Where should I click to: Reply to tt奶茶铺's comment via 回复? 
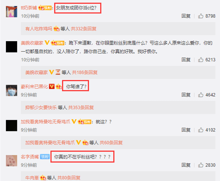pyautogui.click(x=186, y=16)
